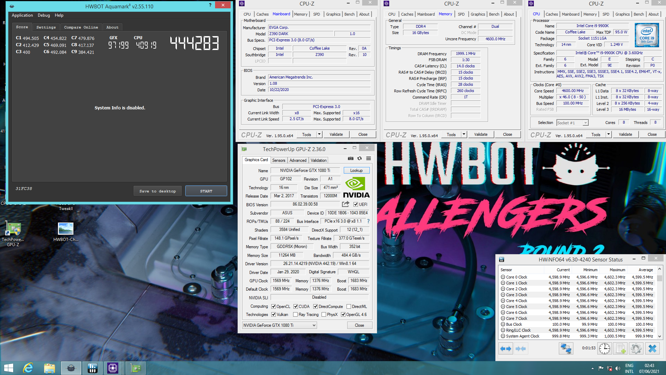Click the Intel Core i9 logo in CPU-Z

[647, 35]
